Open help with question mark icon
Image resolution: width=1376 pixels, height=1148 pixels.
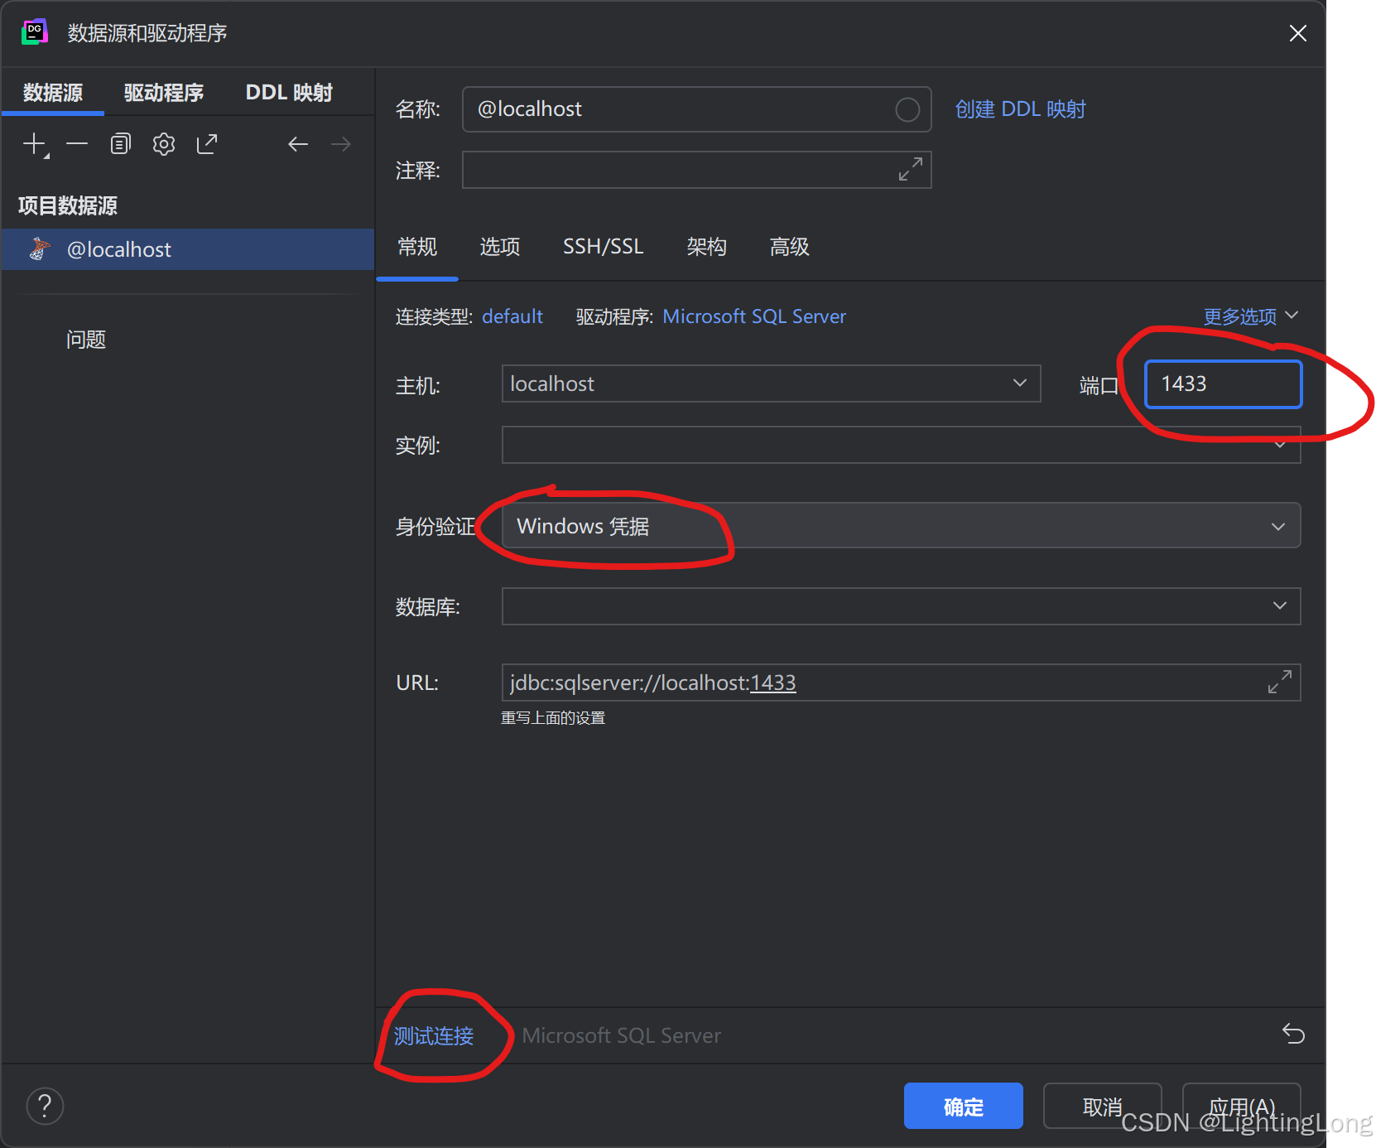pos(45,1106)
